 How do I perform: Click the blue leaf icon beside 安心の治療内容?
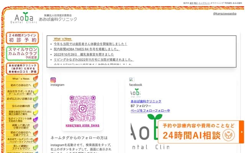[36, 106]
